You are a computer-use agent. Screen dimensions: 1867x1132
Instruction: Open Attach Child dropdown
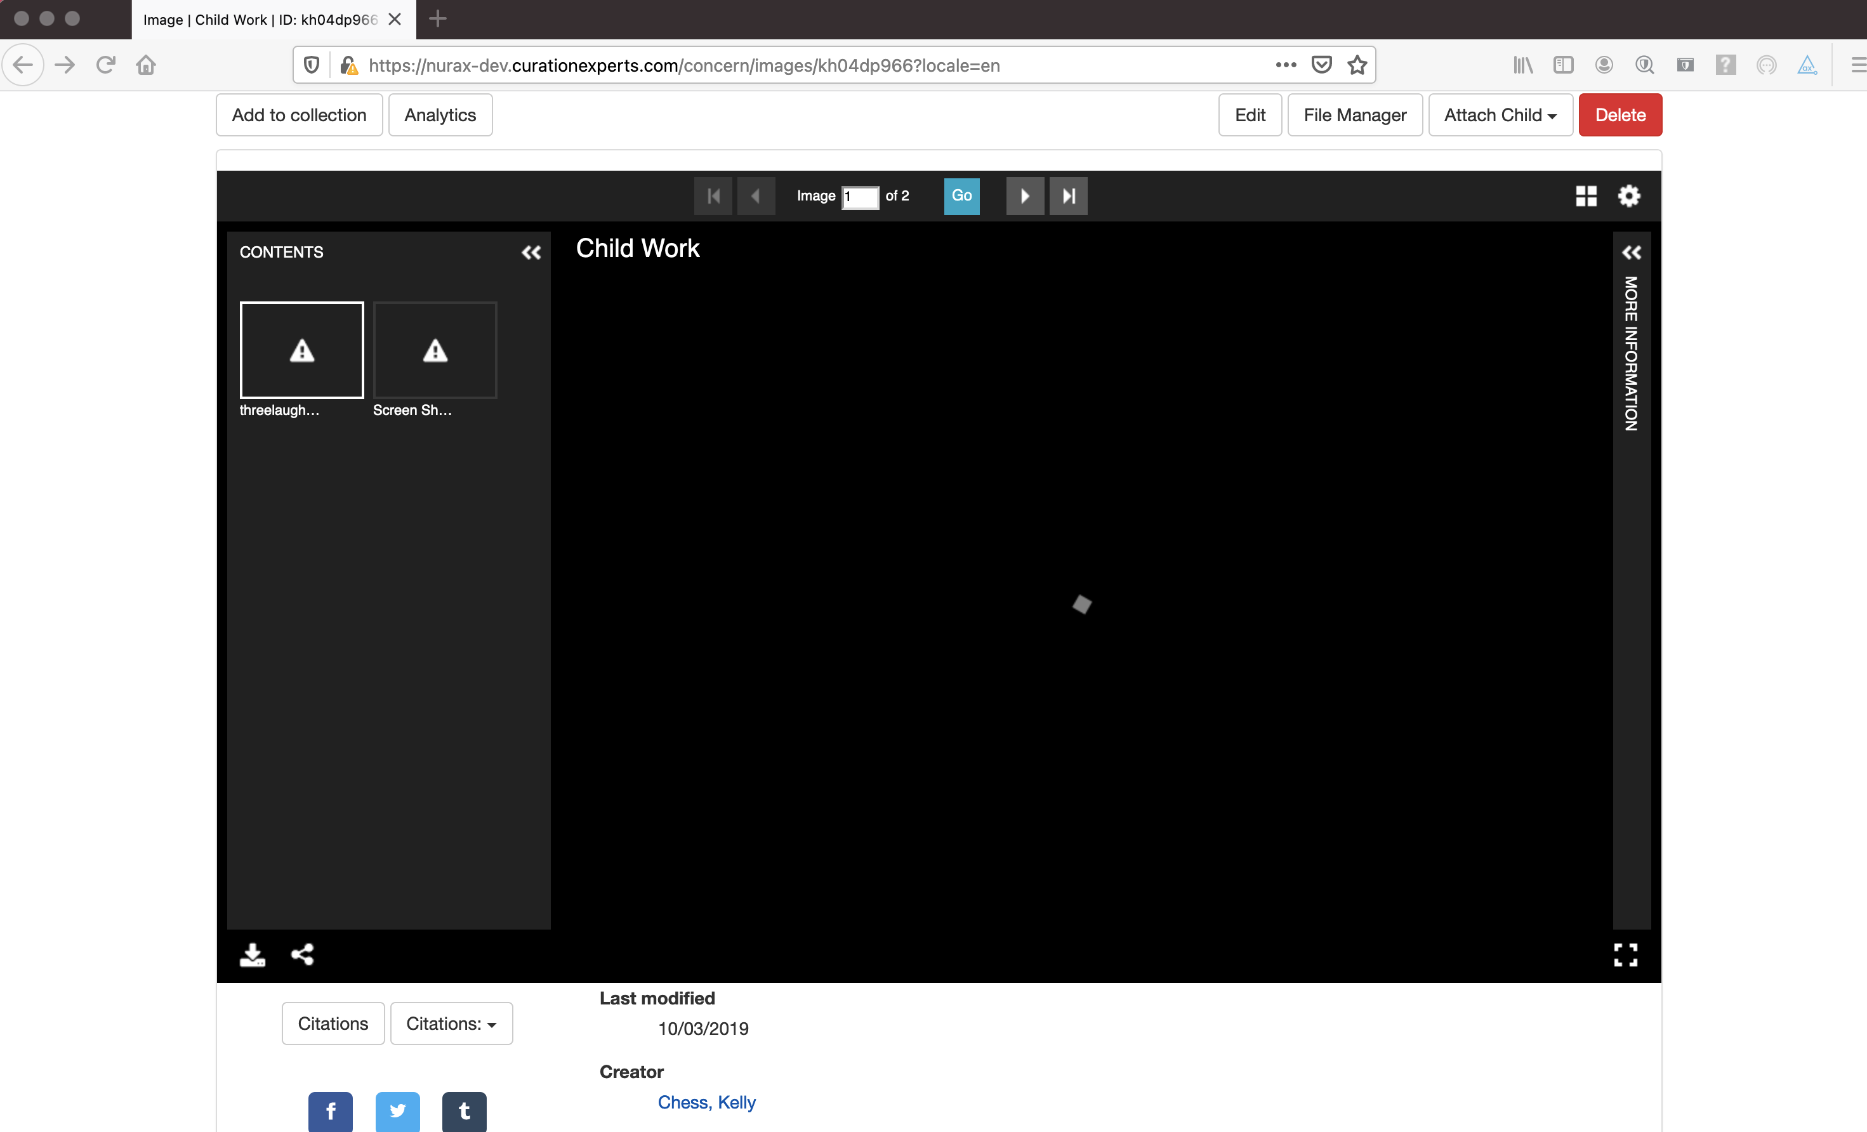point(1500,115)
